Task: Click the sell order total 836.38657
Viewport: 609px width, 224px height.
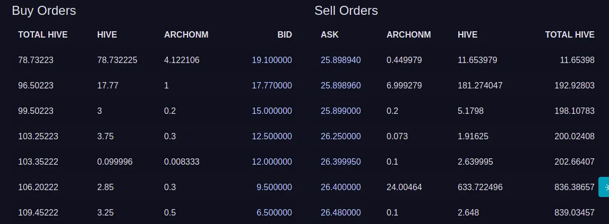Action: click(574, 187)
